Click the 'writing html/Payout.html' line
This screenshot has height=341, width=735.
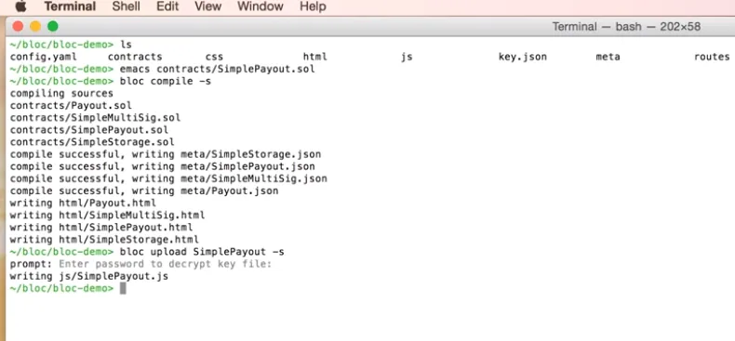83,203
